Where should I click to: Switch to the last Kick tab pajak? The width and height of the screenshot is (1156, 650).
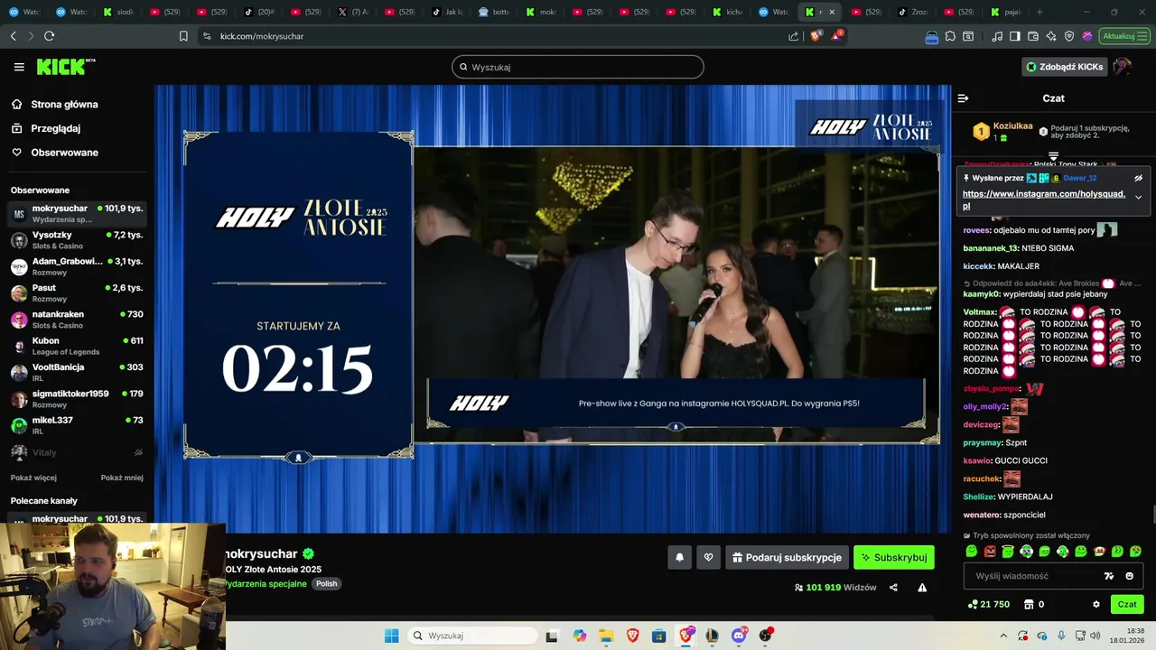1005,12
